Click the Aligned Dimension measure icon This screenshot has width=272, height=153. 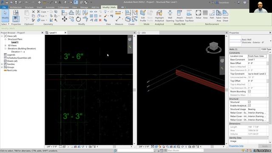(118, 13)
